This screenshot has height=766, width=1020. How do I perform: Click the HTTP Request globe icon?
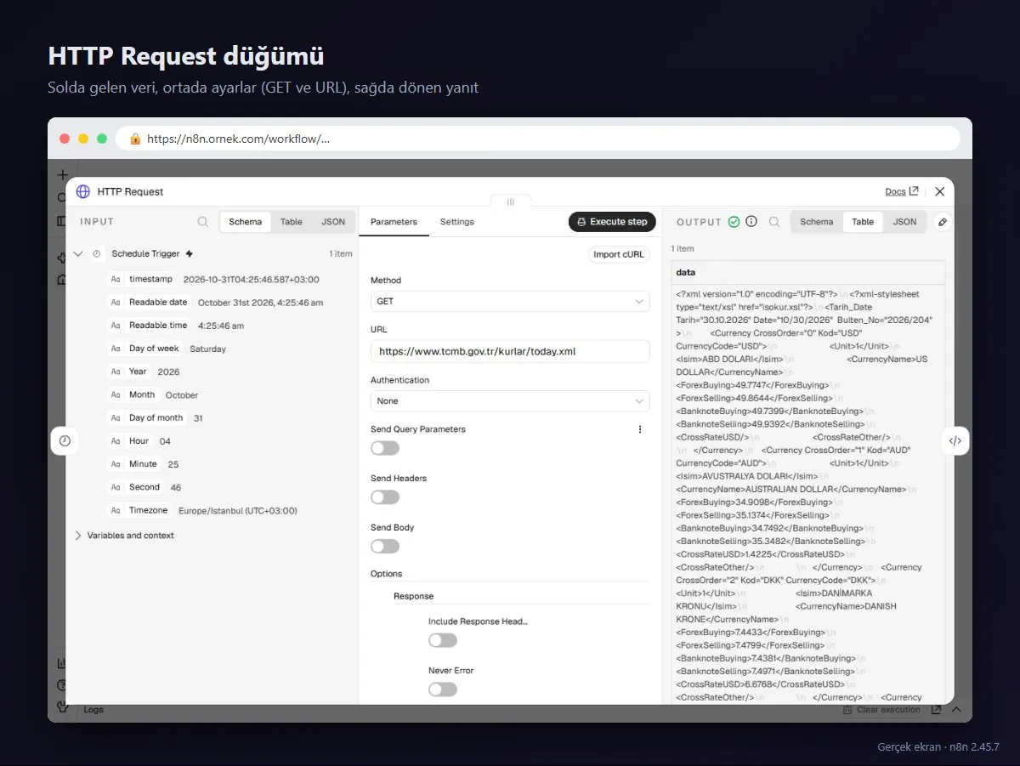(82, 191)
